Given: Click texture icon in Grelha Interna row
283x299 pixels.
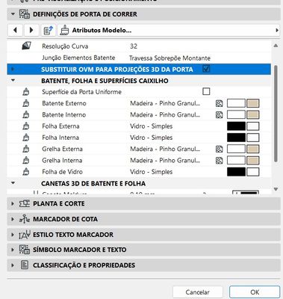Looking at the screenshot, I should point(219,161).
